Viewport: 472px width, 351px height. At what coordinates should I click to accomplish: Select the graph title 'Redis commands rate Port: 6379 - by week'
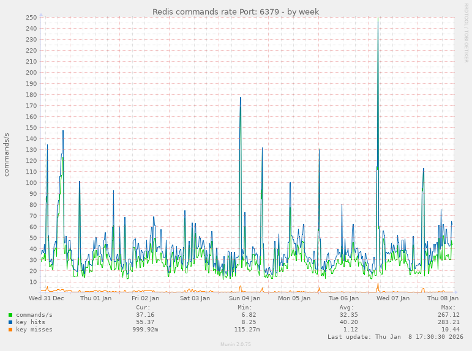pos(236,12)
